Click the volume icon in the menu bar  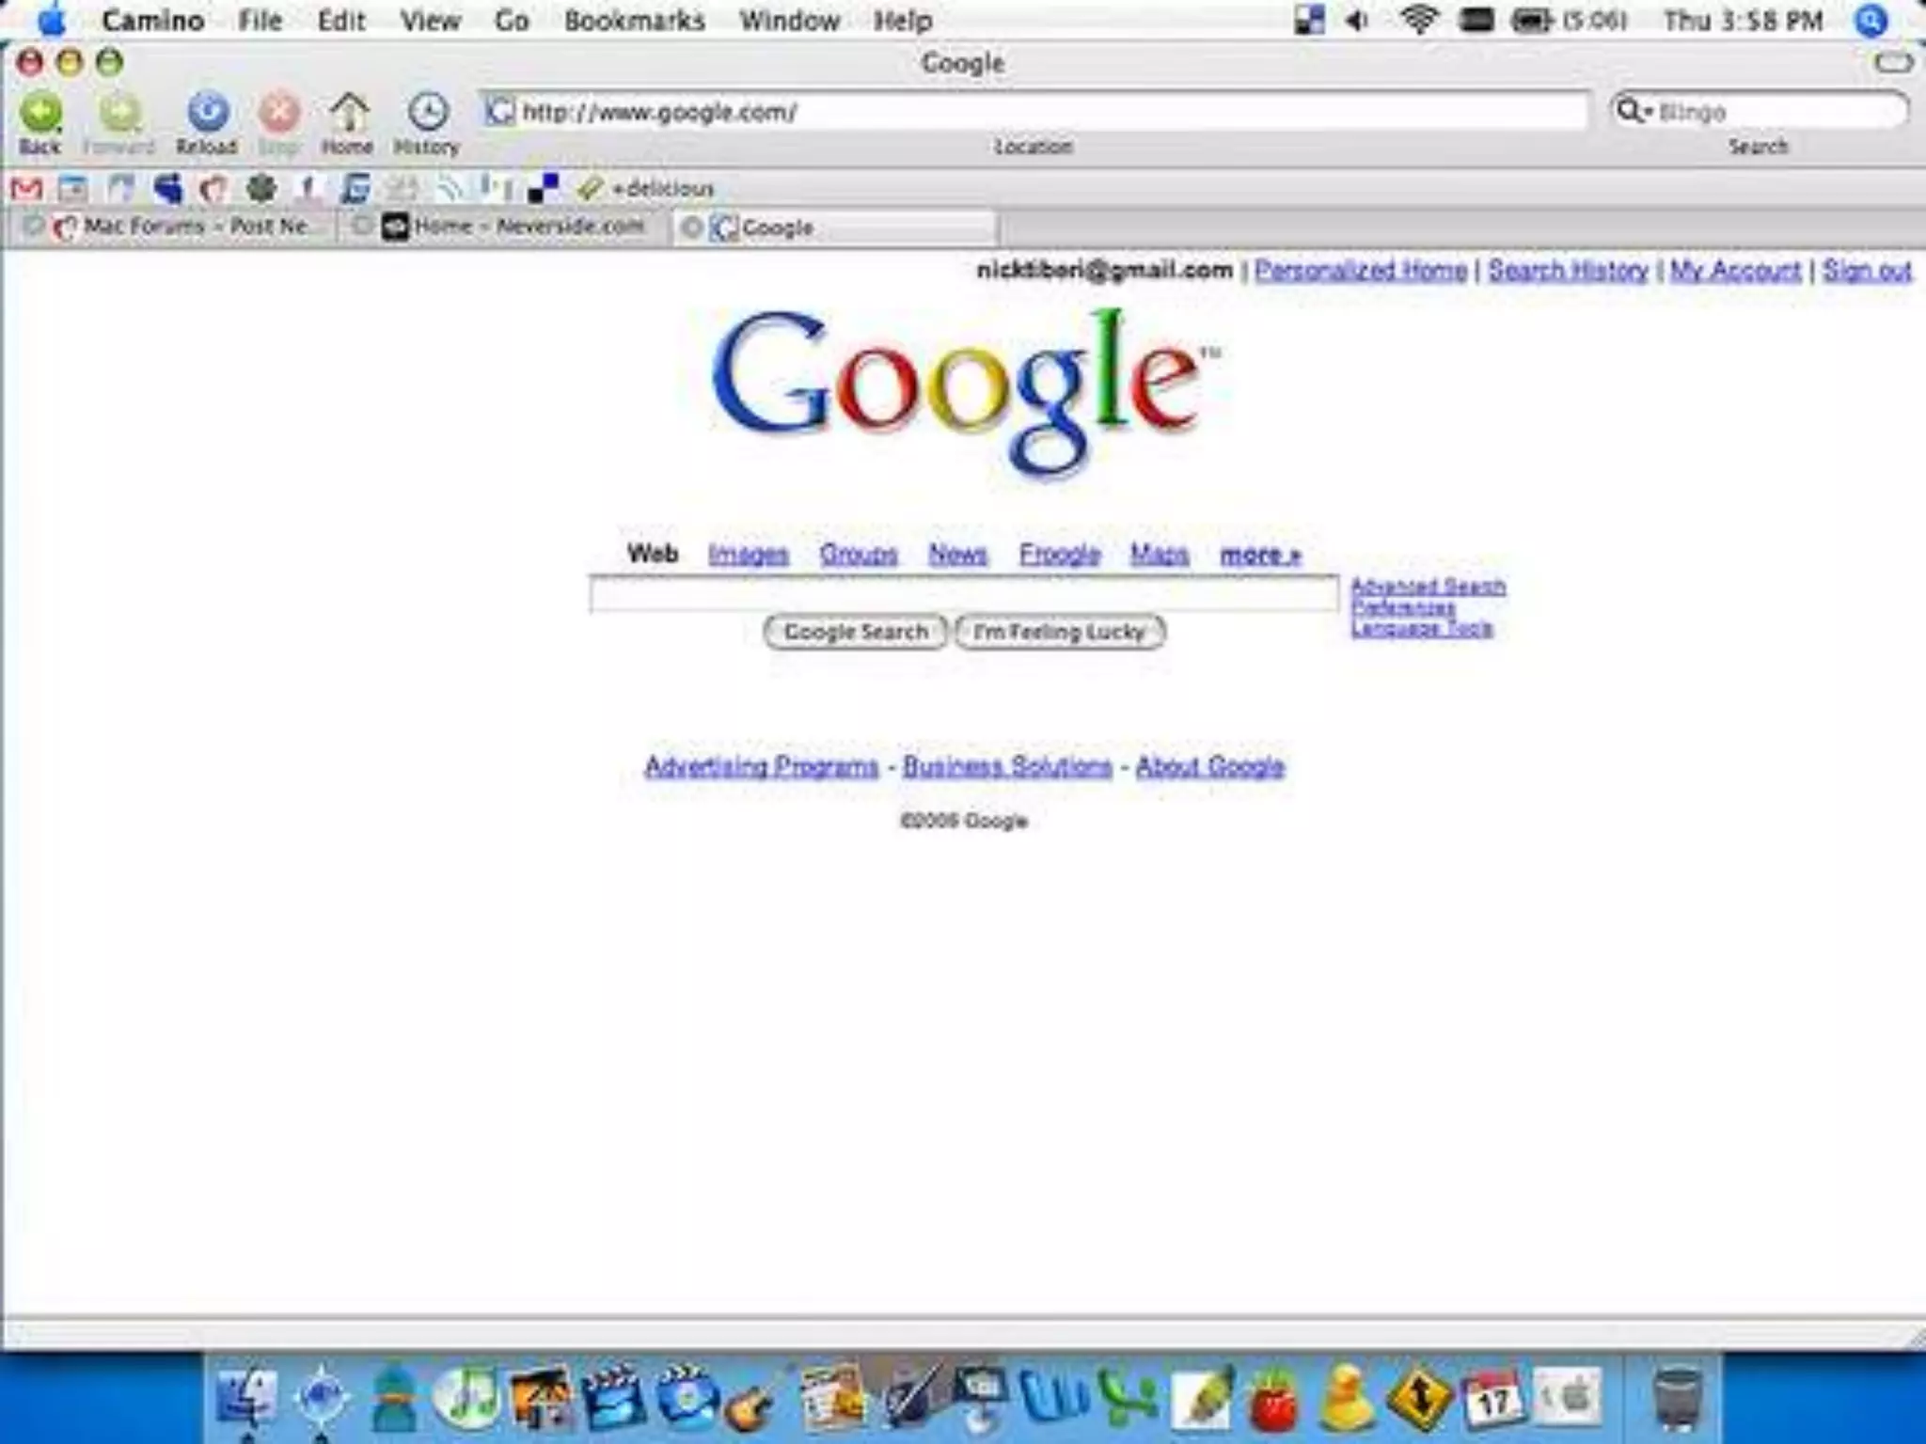pyautogui.click(x=1357, y=20)
